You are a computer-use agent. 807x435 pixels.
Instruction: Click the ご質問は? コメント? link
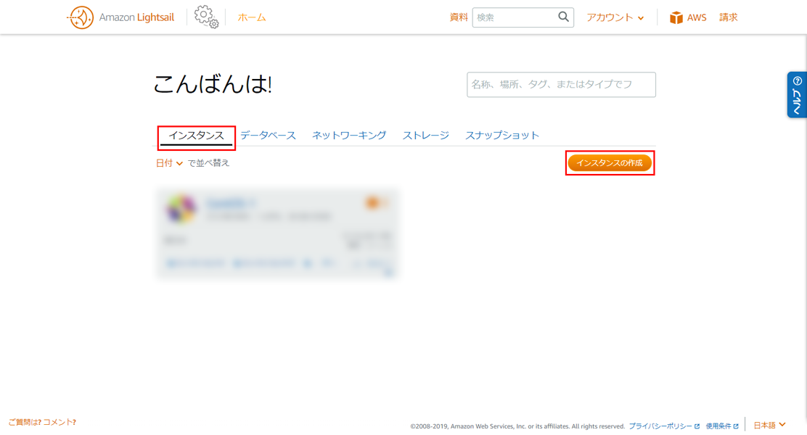coord(42,422)
